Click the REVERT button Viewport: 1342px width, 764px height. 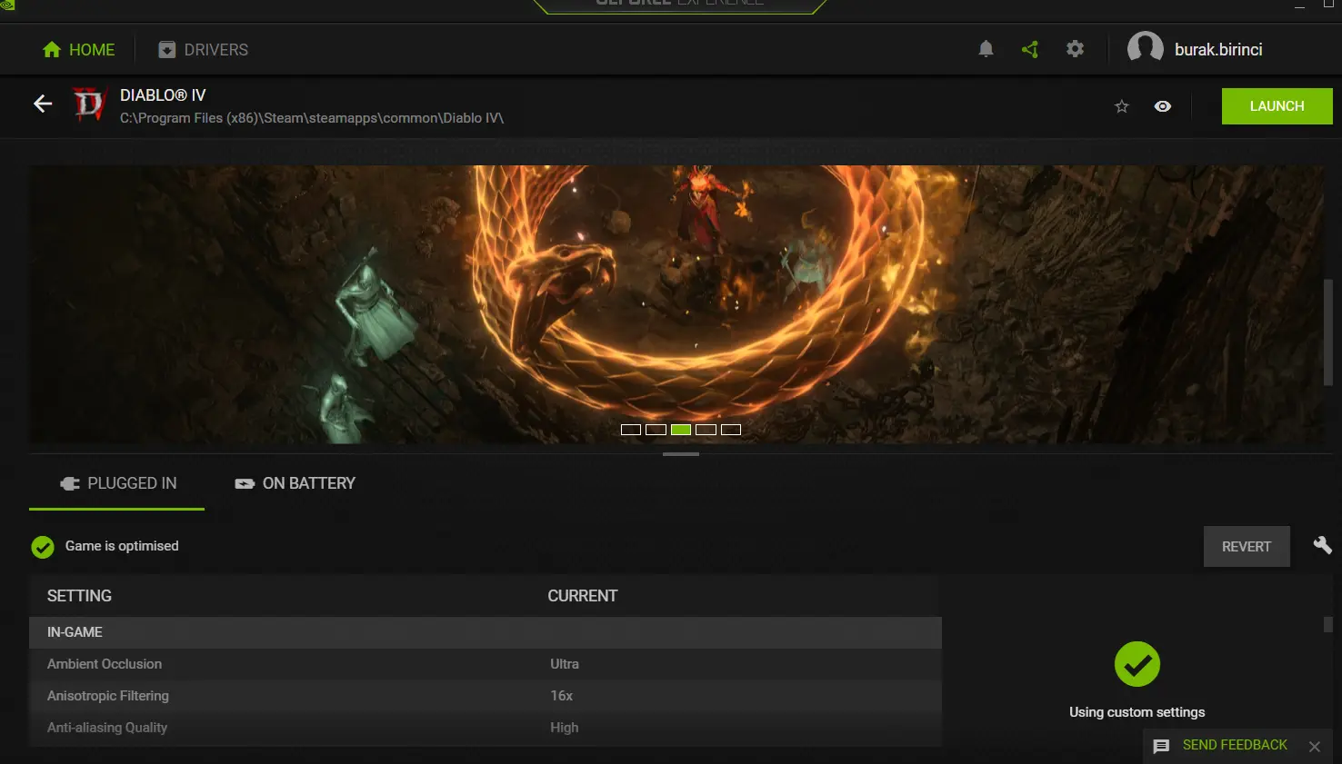(x=1247, y=547)
